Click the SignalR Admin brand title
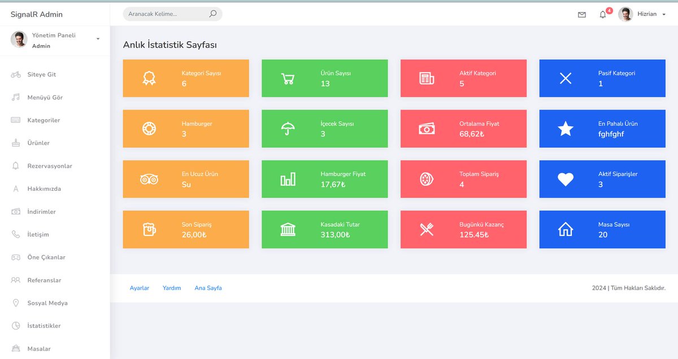 pyautogui.click(x=37, y=14)
